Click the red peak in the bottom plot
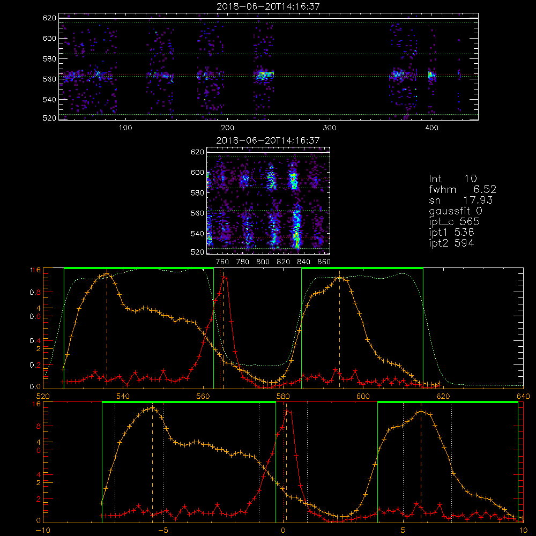 (x=288, y=412)
